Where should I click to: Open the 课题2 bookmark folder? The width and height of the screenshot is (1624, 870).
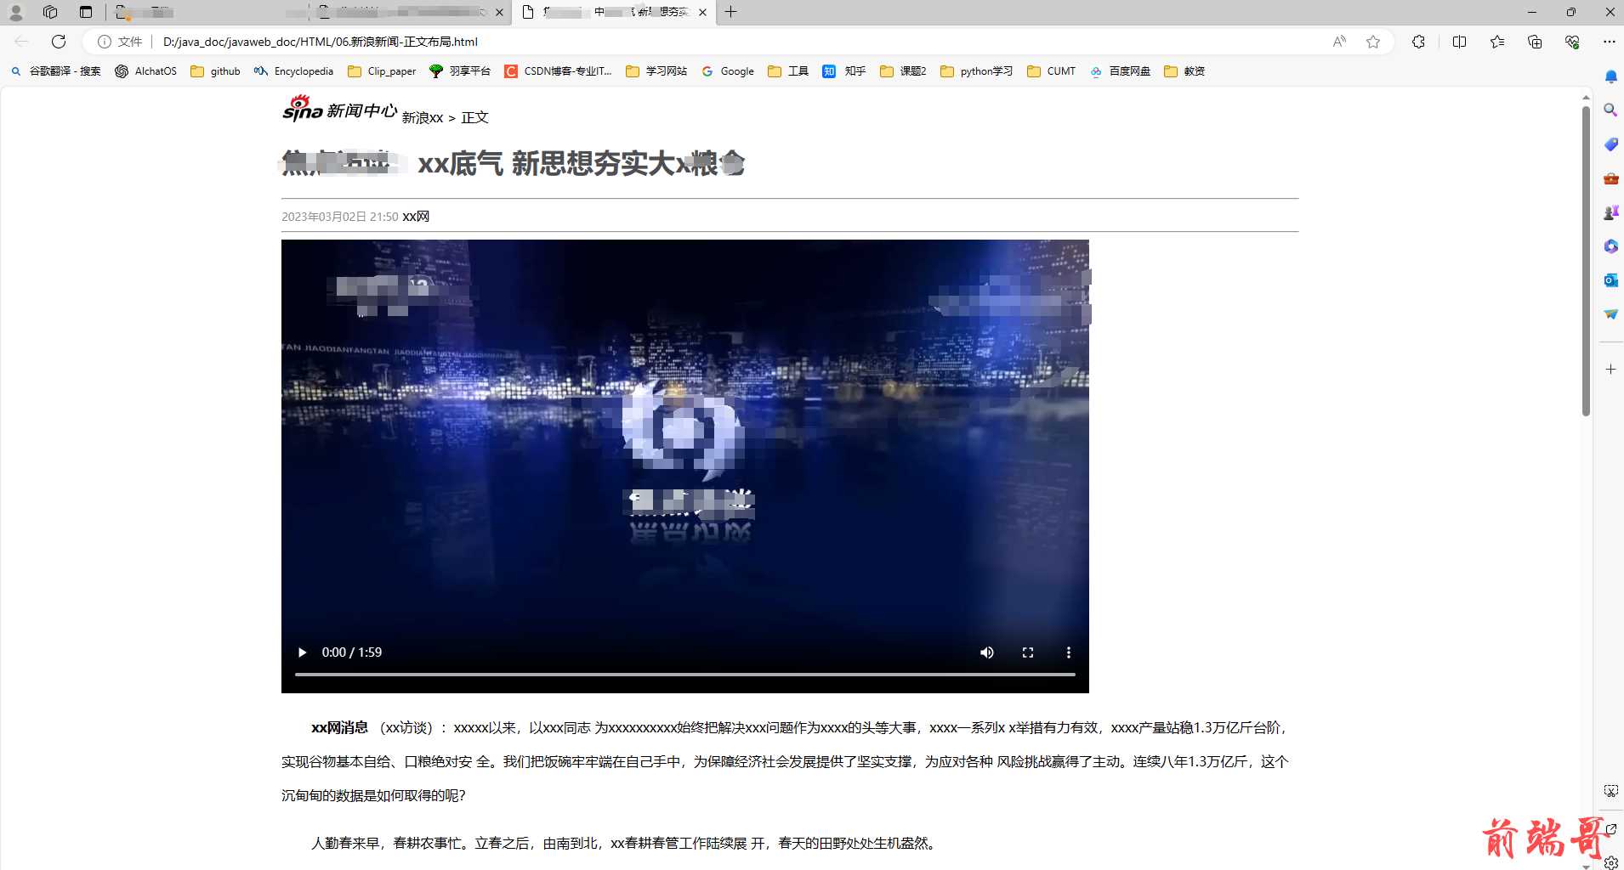pyautogui.click(x=903, y=71)
